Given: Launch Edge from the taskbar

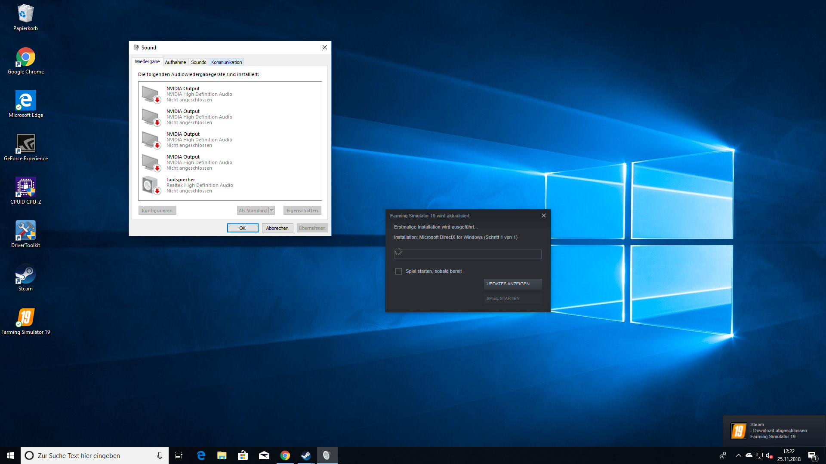Looking at the screenshot, I should click(x=201, y=455).
